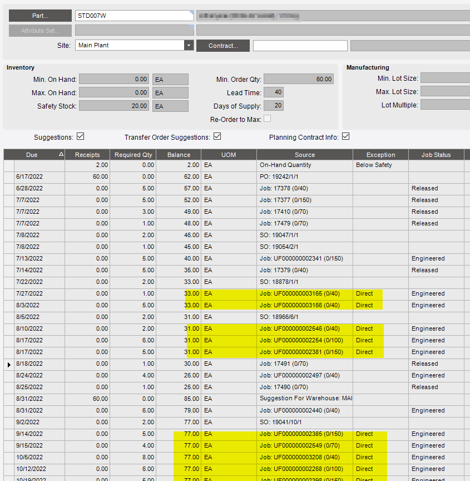This screenshot has width=470, height=481.
Task: Uncheck the Transfer Order Suggestions checkbox
Action: [217, 136]
